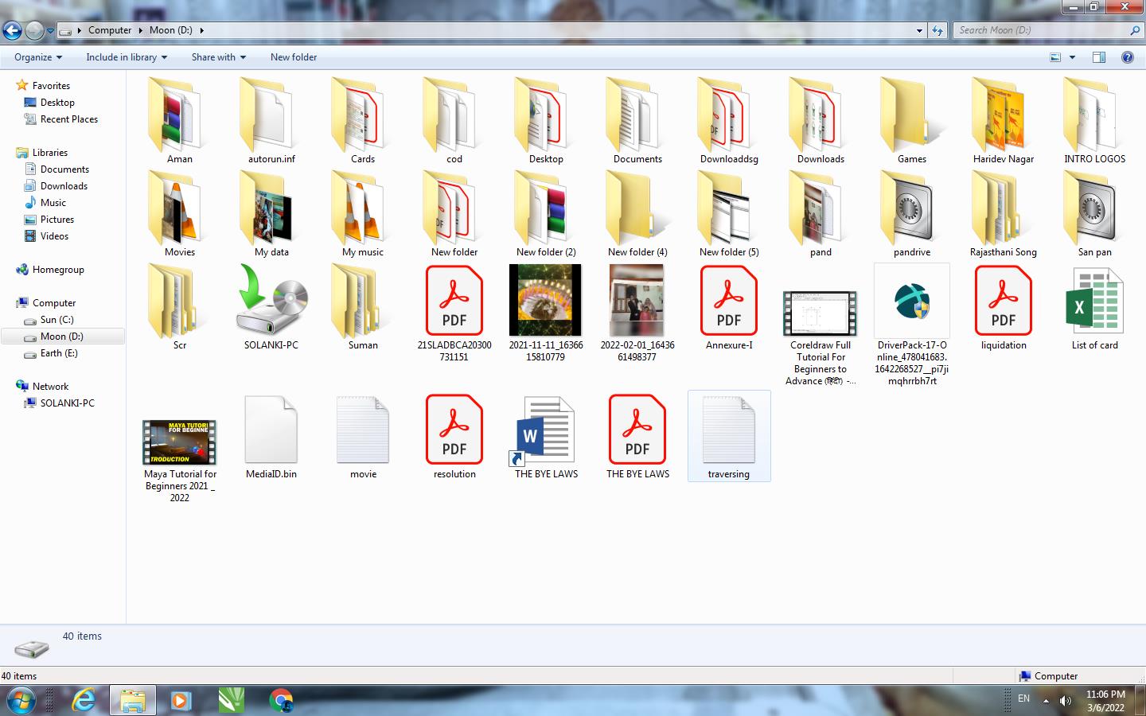This screenshot has width=1146, height=716.
Task: Click the Search Moon (D:) field
Action: point(1041,30)
